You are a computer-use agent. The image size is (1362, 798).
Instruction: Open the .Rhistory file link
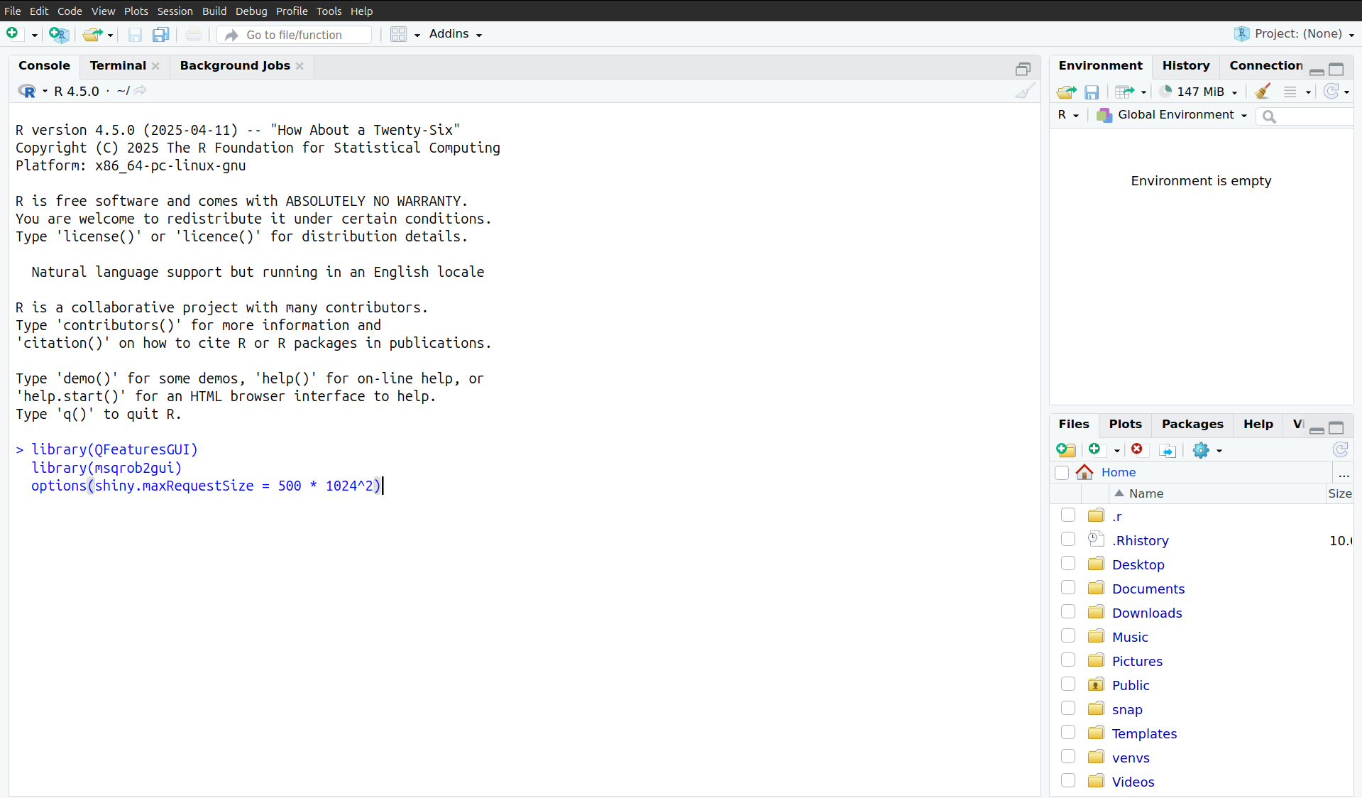[1140, 540]
